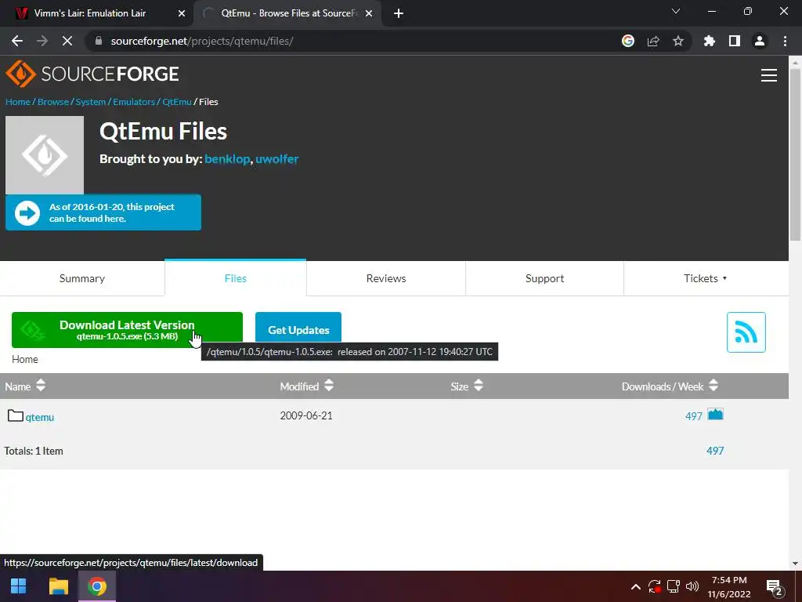Open the Summary tab
802x602 pixels.
tap(81, 278)
